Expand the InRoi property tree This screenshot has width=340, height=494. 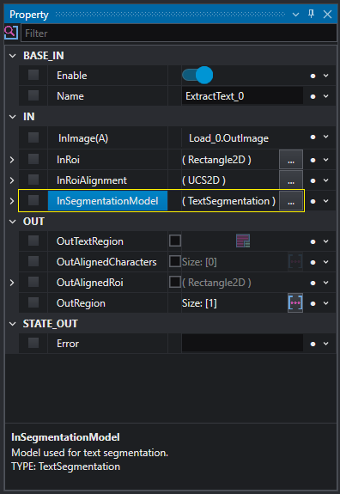12,160
